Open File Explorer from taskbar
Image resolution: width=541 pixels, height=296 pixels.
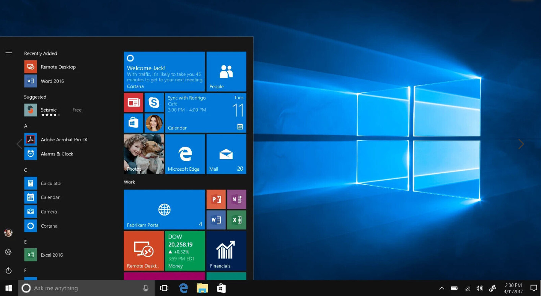pyautogui.click(x=202, y=288)
